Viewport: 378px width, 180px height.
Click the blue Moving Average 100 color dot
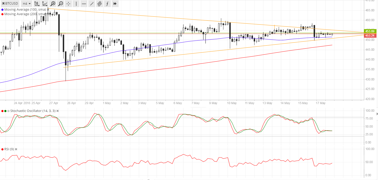[3, 10]
